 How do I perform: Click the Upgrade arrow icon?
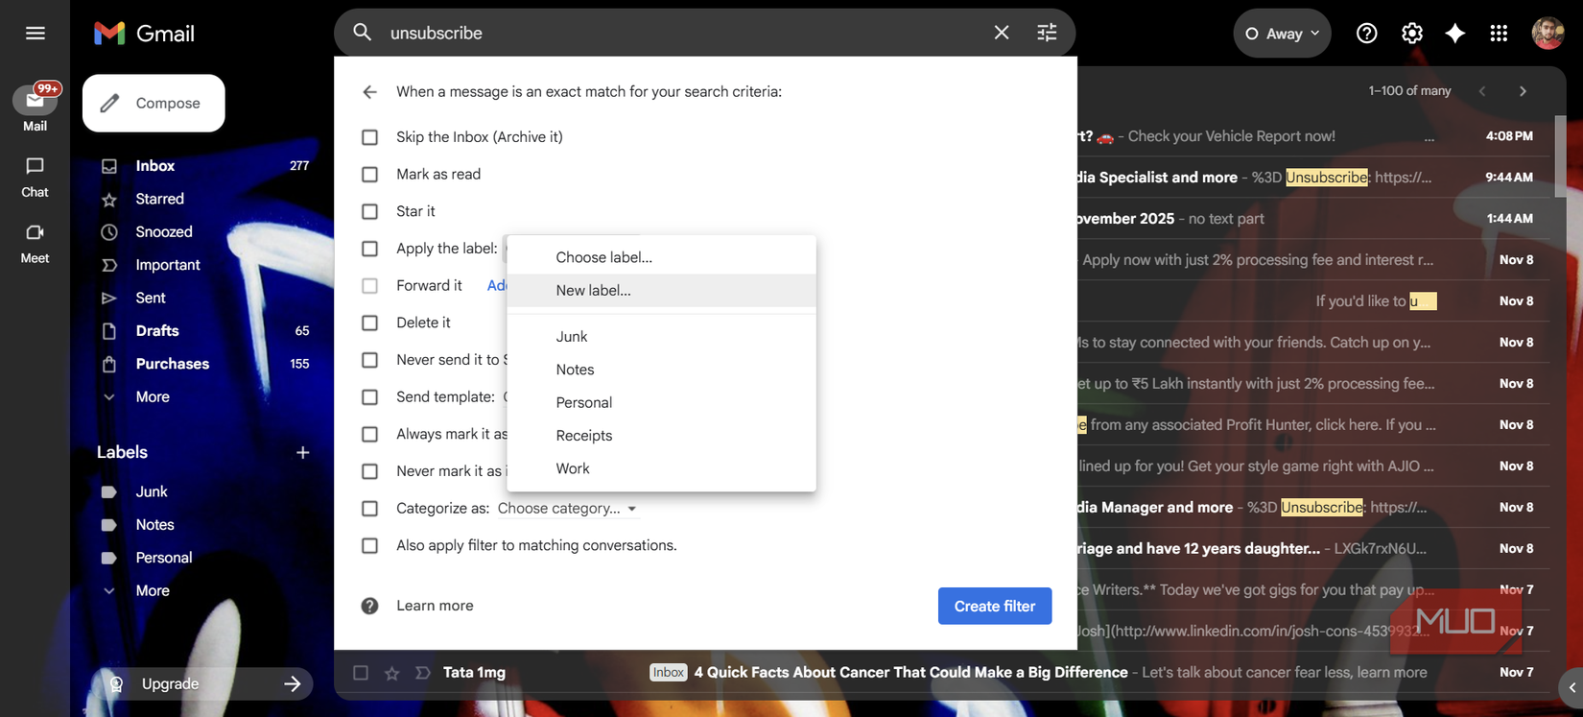pyautogui.click(x=293, y=683)
